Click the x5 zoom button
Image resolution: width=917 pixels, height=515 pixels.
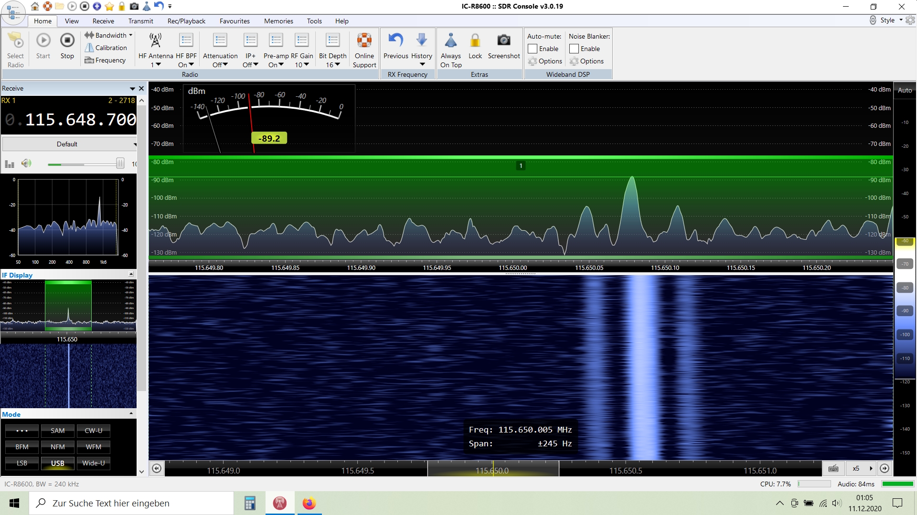click(860, 468)
